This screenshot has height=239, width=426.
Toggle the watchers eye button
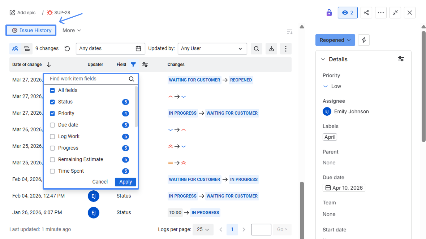tap(348, 13)
